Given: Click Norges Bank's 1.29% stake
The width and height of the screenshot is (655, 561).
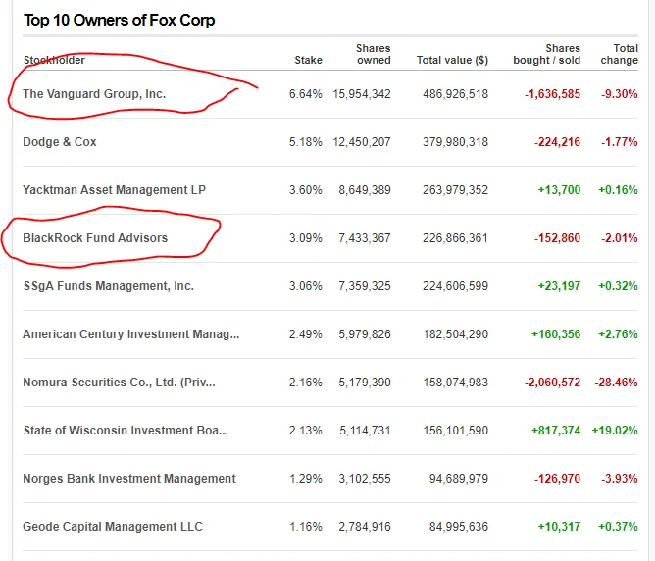Looking at the screenshot, I should coord(305,479).
